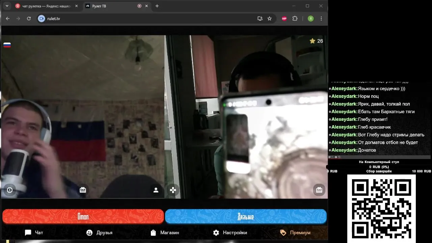Image resolution: width=432 pixels, height=243 pixels.
Task: Go back to previous page
Action: pos(8,19)
